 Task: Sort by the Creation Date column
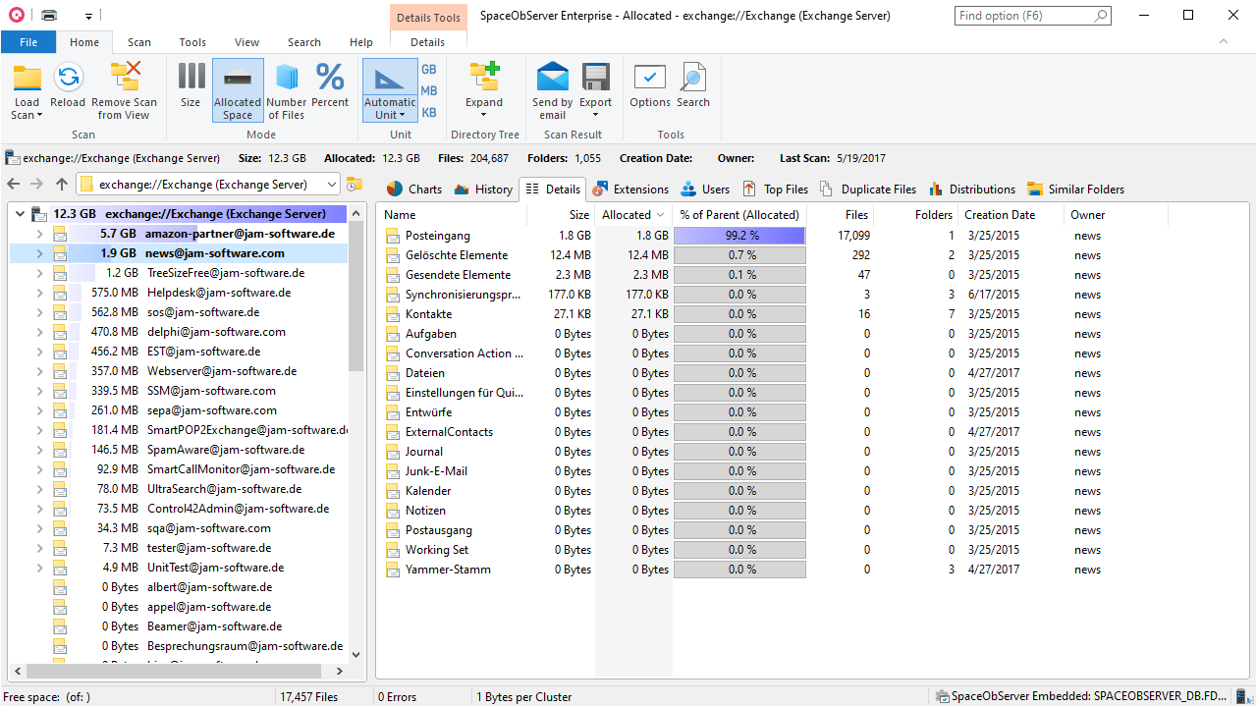[x=1011, y=215]
